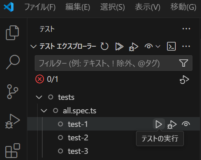Show test output terminal icon
Viewport: 201px width, 160px height.
pos(171,46)
